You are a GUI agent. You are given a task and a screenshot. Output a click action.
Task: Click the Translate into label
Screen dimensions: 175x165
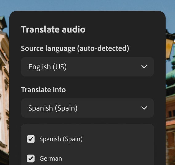43,90
